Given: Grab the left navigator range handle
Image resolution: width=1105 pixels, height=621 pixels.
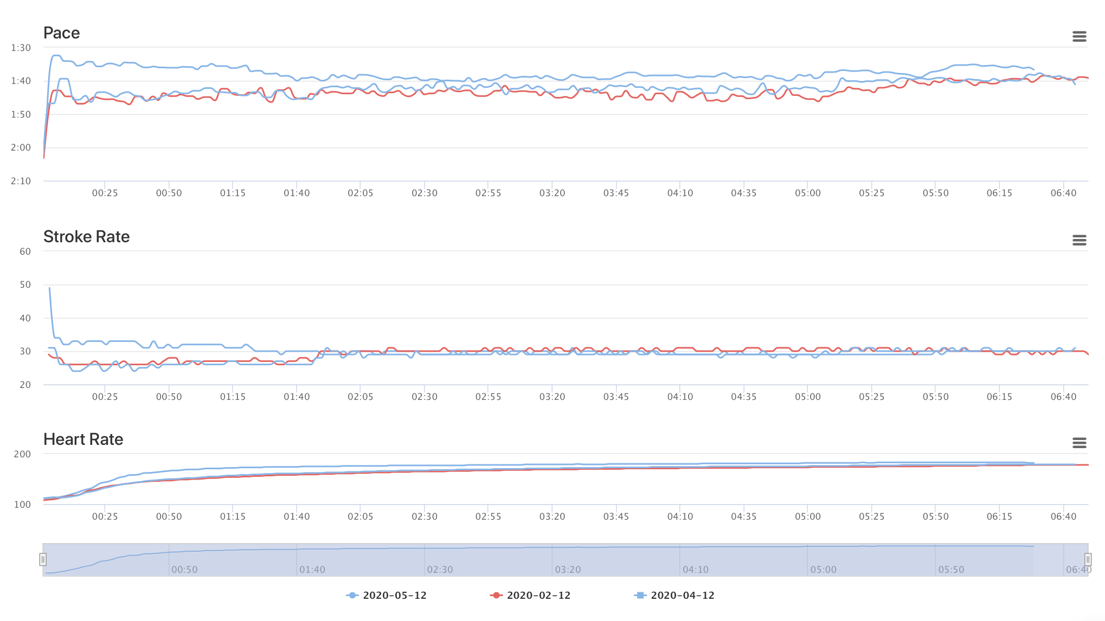Looking at the screenshot, I should [x=43, y=559].
